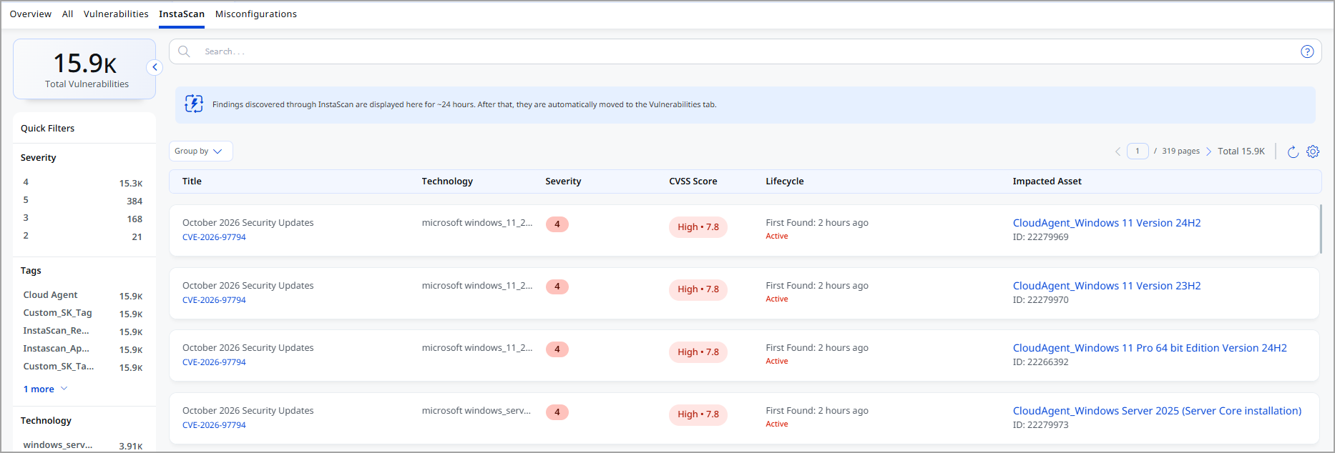
Task: Click the Technology column header
Action: pyautogui.click(x=447, y=181)
